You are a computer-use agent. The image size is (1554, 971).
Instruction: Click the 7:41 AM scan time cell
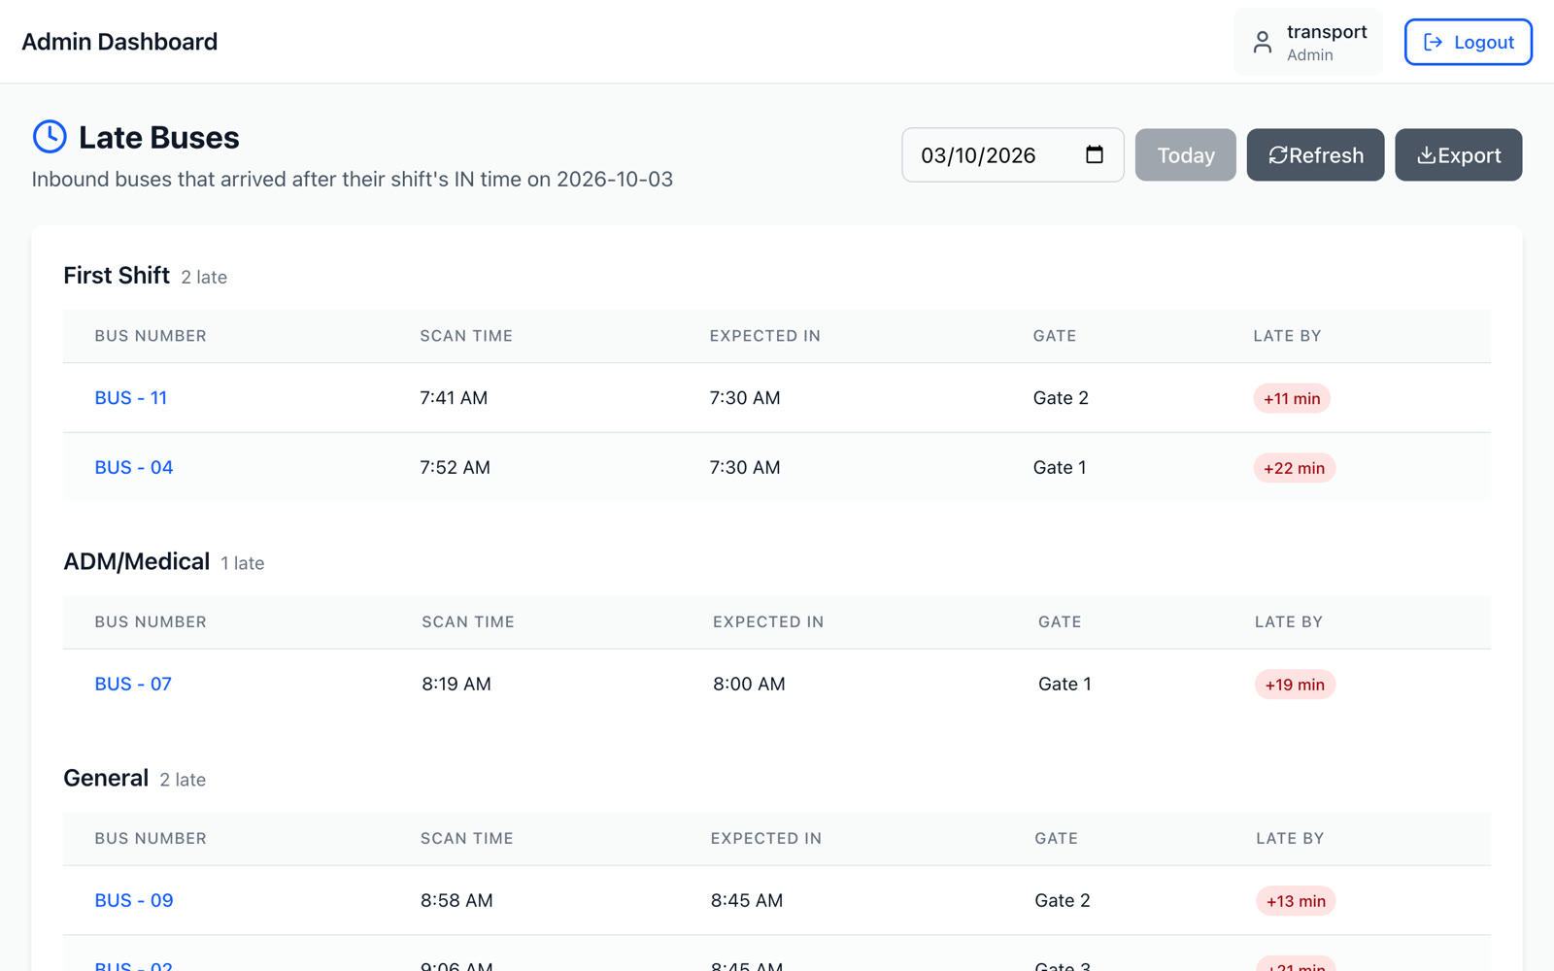454,398
